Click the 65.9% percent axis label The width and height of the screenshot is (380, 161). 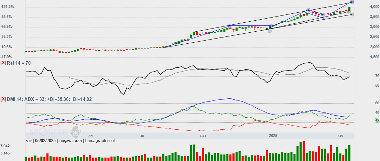pyautogui.click(x=8, y=27)
